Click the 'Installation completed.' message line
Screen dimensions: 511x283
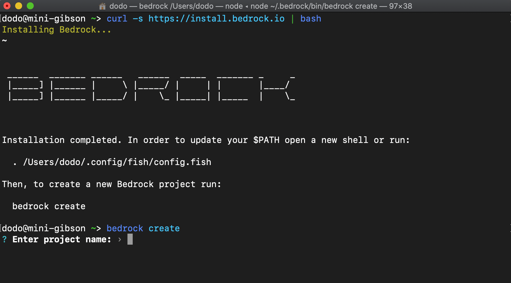coord(206,140)
